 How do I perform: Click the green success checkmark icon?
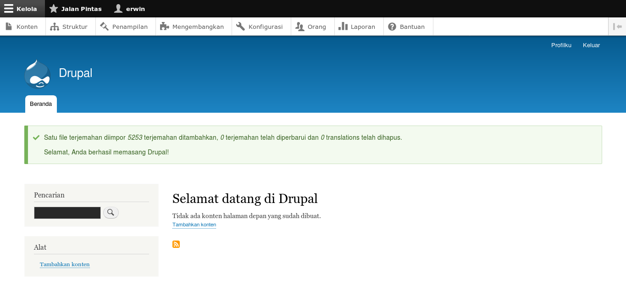click(36, 137)
